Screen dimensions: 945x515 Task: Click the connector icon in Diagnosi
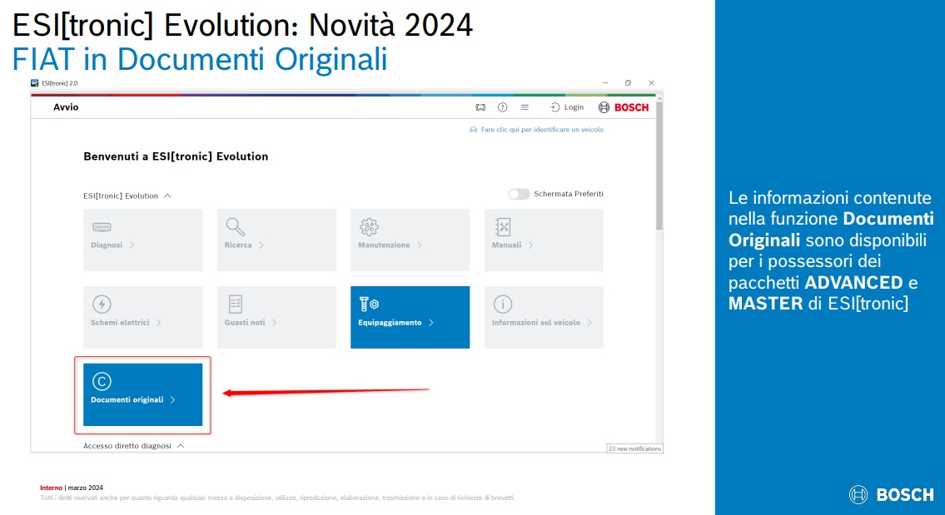(102, 227)
